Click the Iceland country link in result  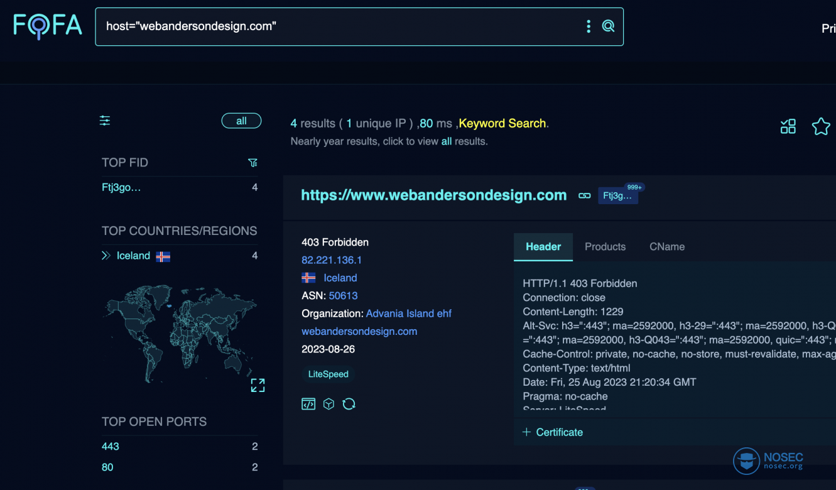[340, 278]
